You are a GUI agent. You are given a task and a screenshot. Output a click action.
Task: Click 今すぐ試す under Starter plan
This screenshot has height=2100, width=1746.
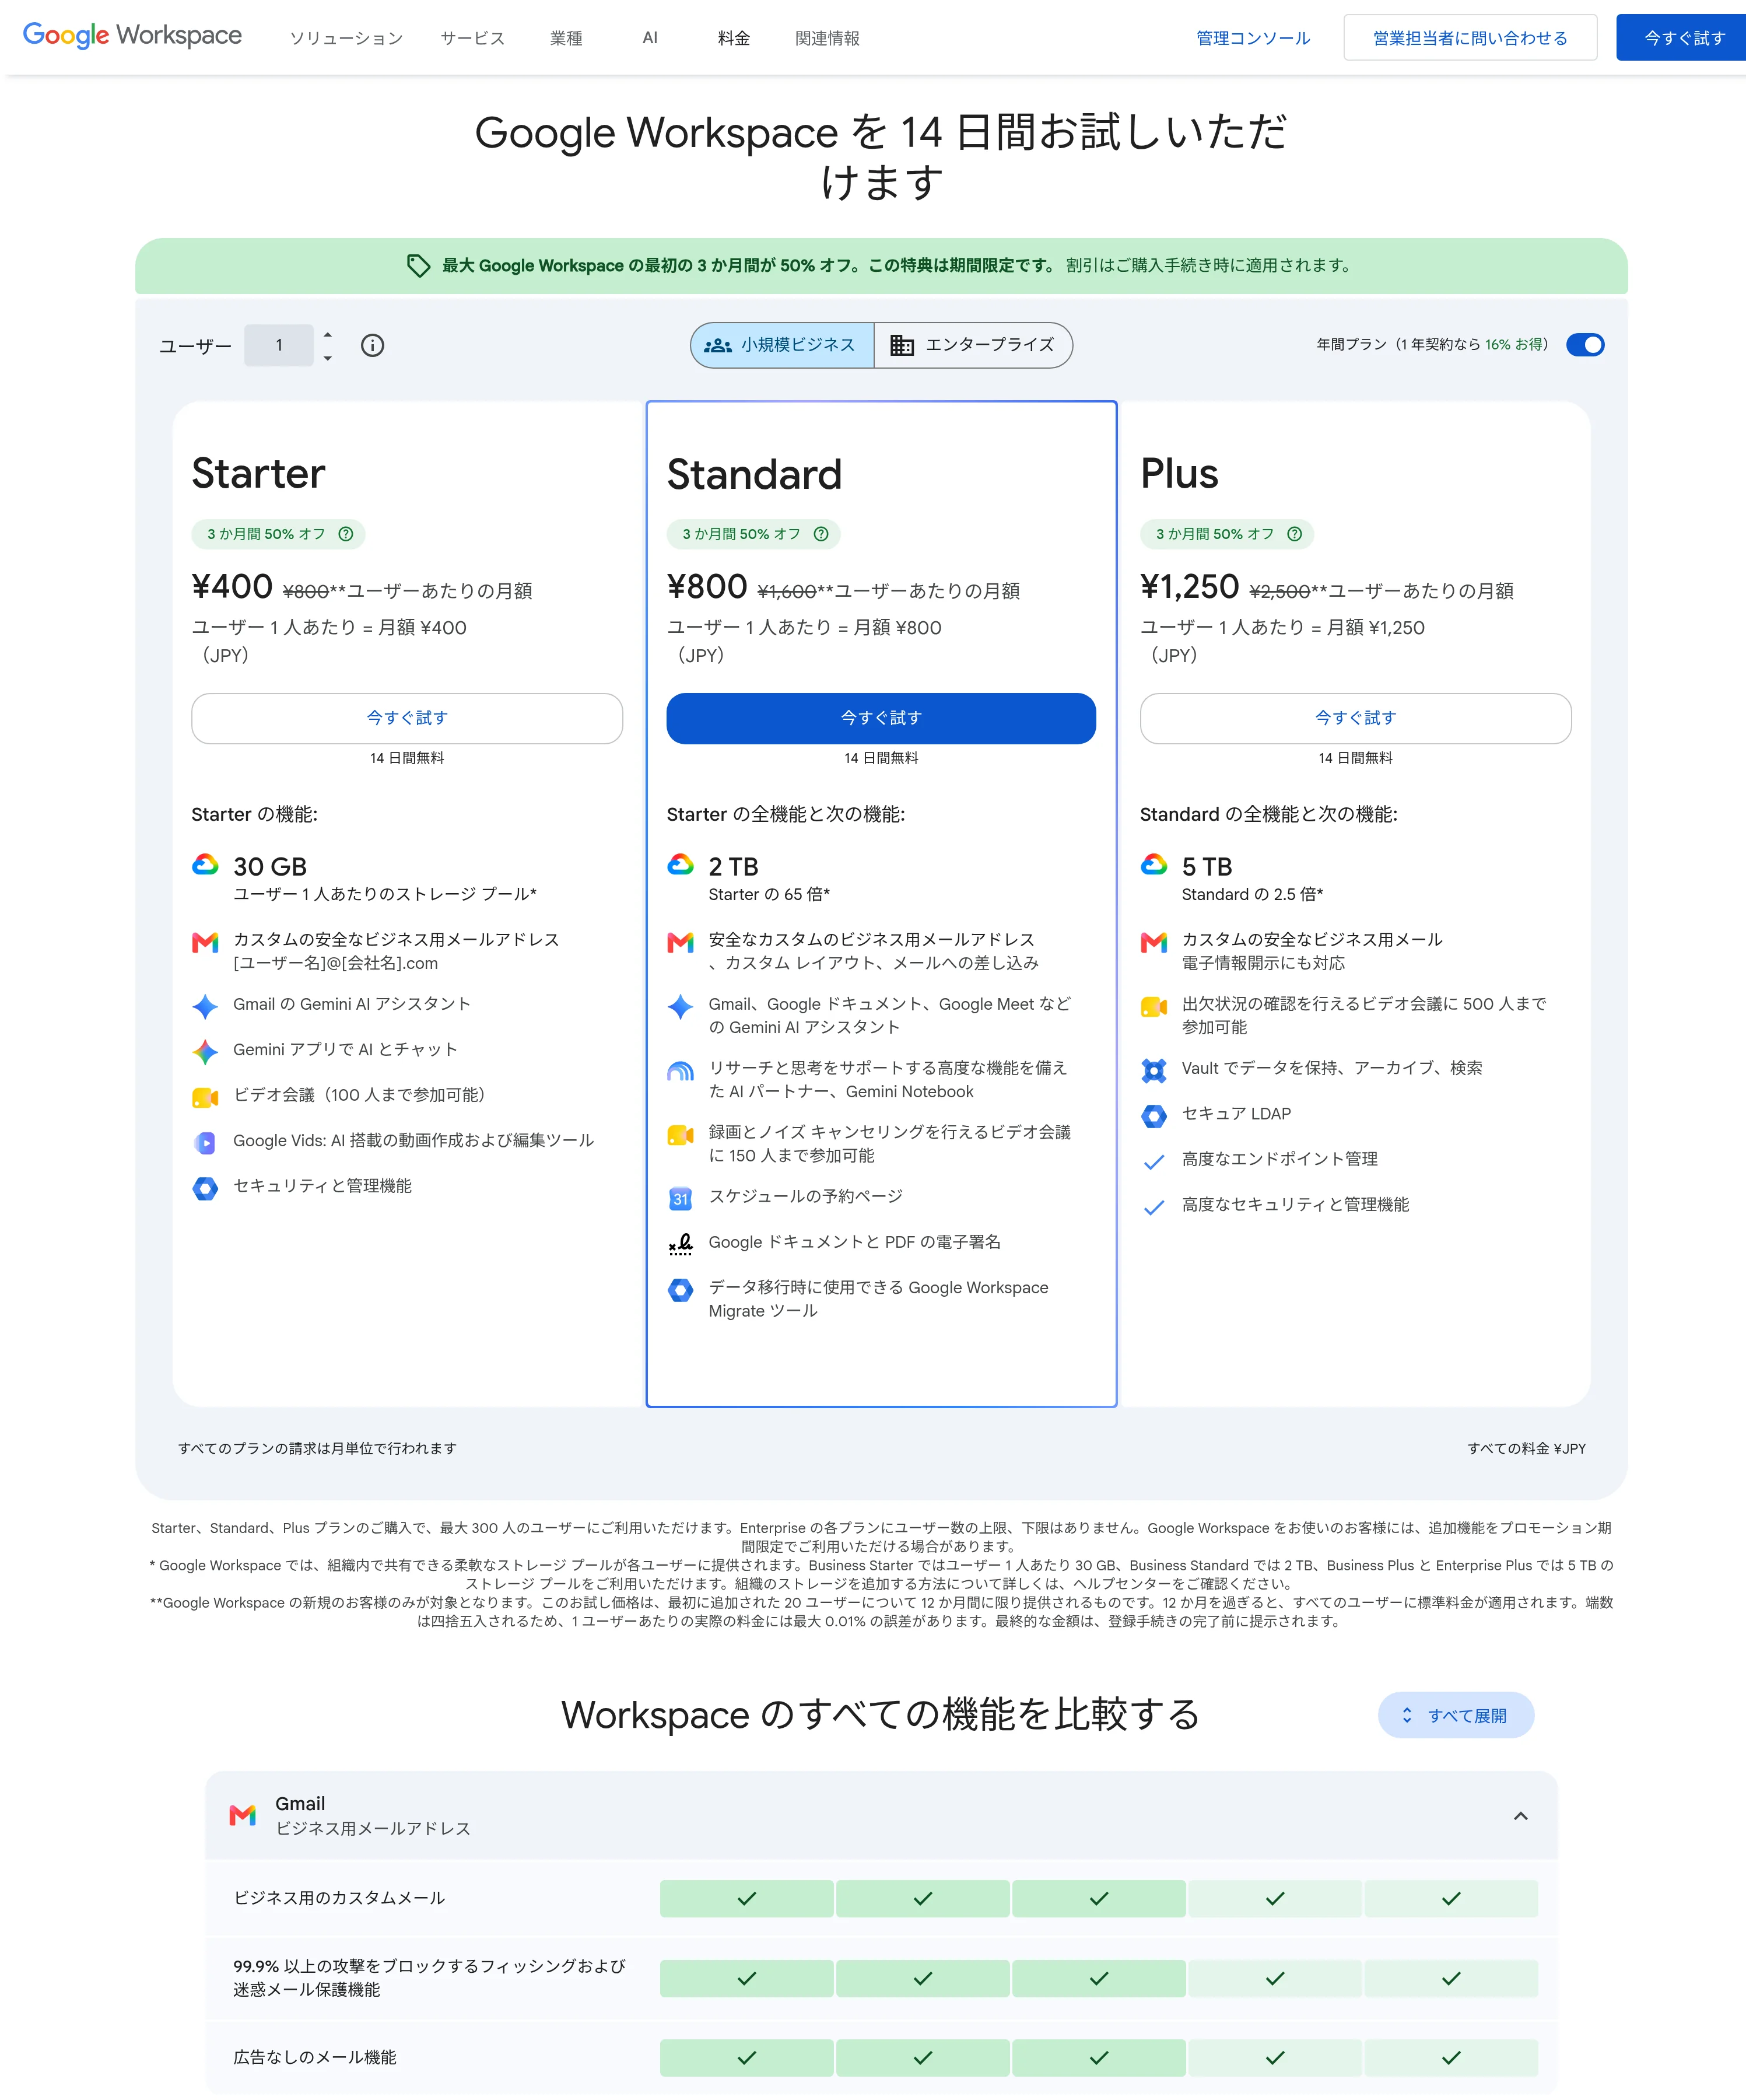(407, 718)
